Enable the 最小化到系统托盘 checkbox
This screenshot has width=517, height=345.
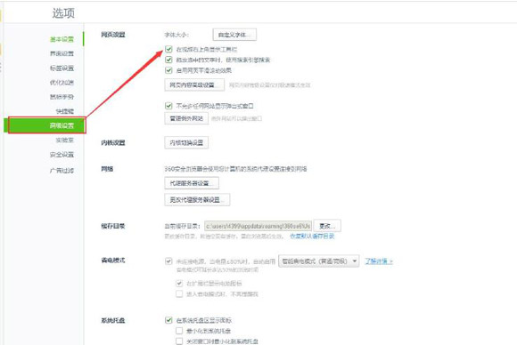pos(179,331)
